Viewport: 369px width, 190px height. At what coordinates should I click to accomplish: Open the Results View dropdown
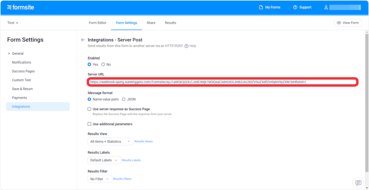(110, 142)
